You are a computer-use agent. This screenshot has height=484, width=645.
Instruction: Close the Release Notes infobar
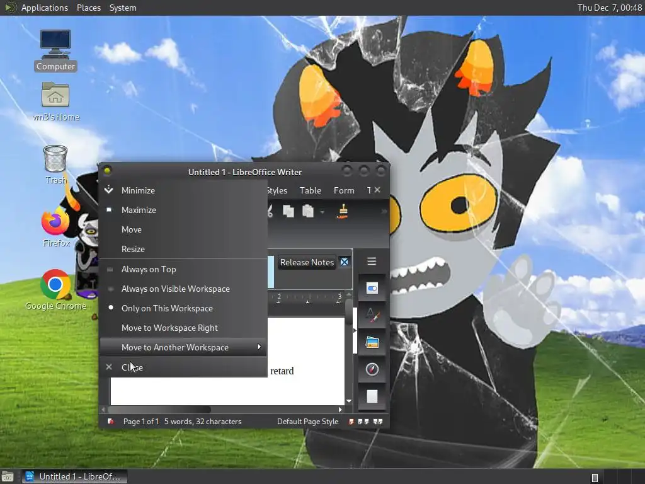click(x=345, y=262)
